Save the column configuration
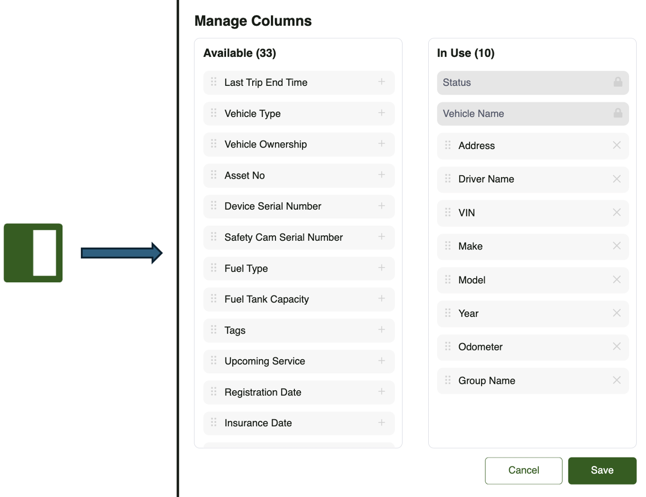646x497 pixels. [x=602, y=470]
